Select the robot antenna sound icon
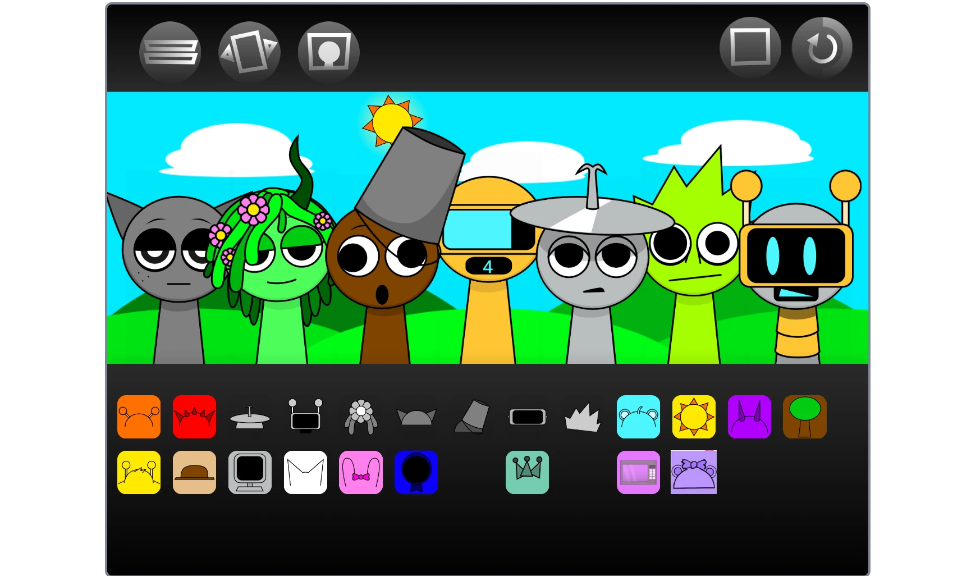962x576 pixels. coord(305,417)
